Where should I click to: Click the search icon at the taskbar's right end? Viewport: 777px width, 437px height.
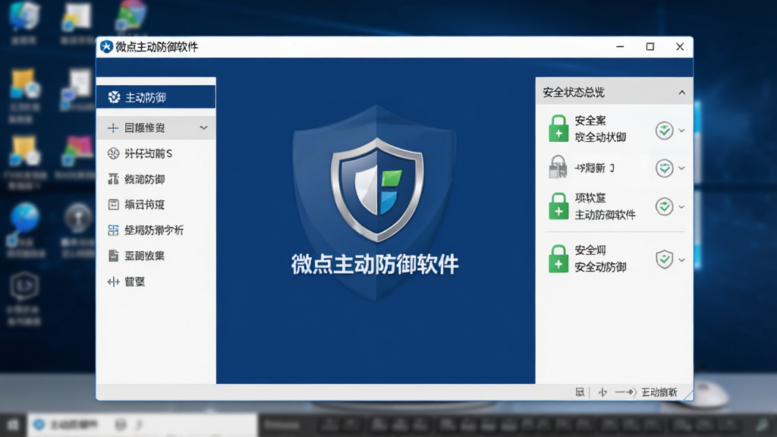tap(762, 425)
